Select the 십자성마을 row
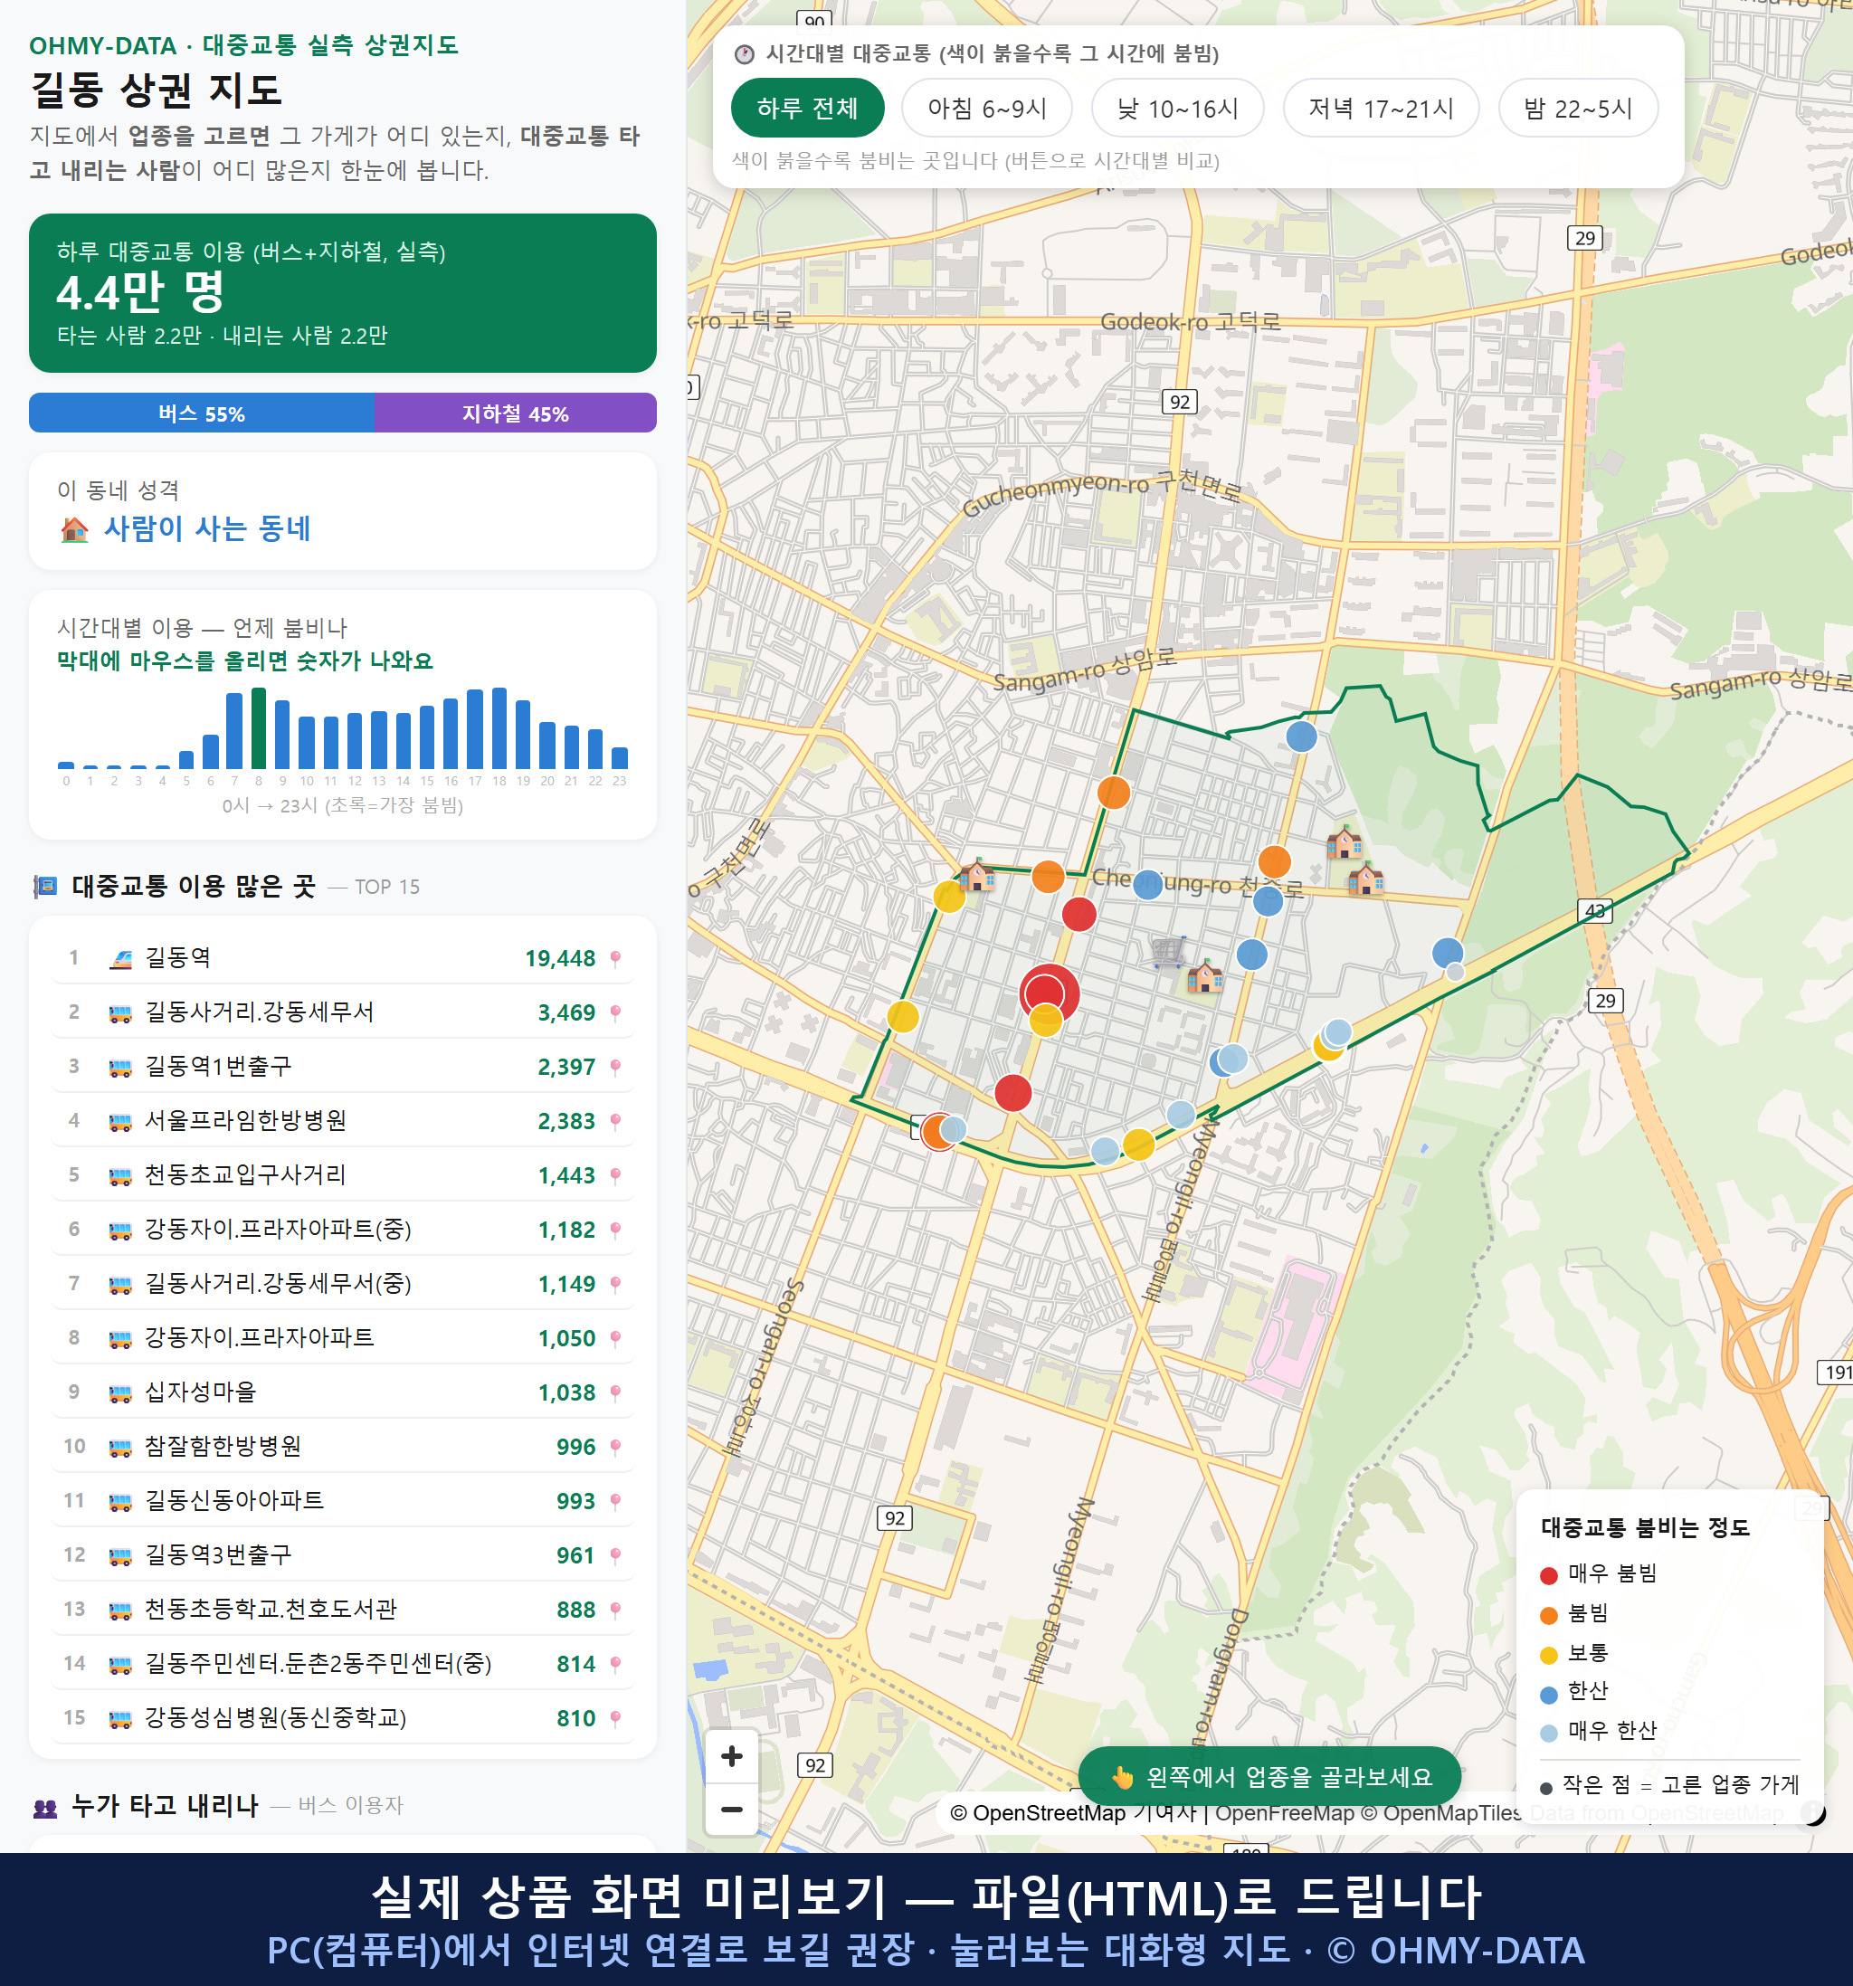 [343, 1392]
